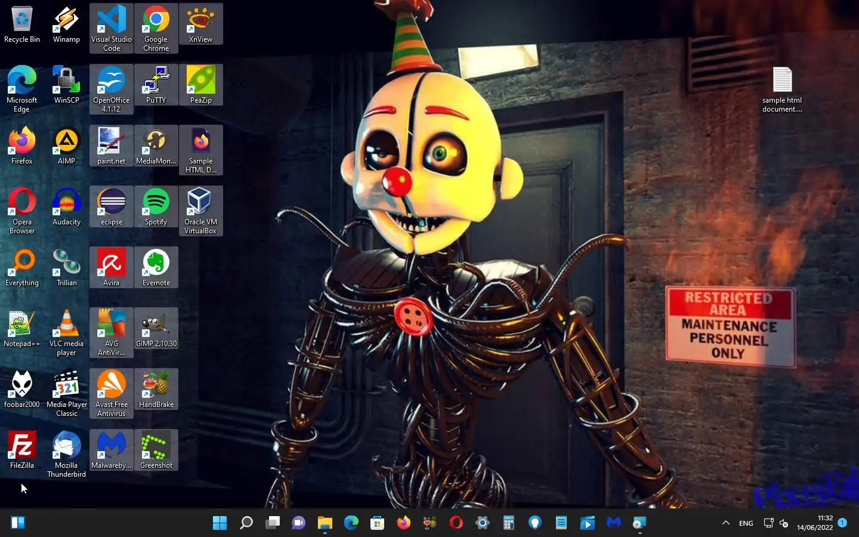Click the ENG language indicator
Image resolution: width=859 pixels, height=537 pixels.
coord(746,523)
